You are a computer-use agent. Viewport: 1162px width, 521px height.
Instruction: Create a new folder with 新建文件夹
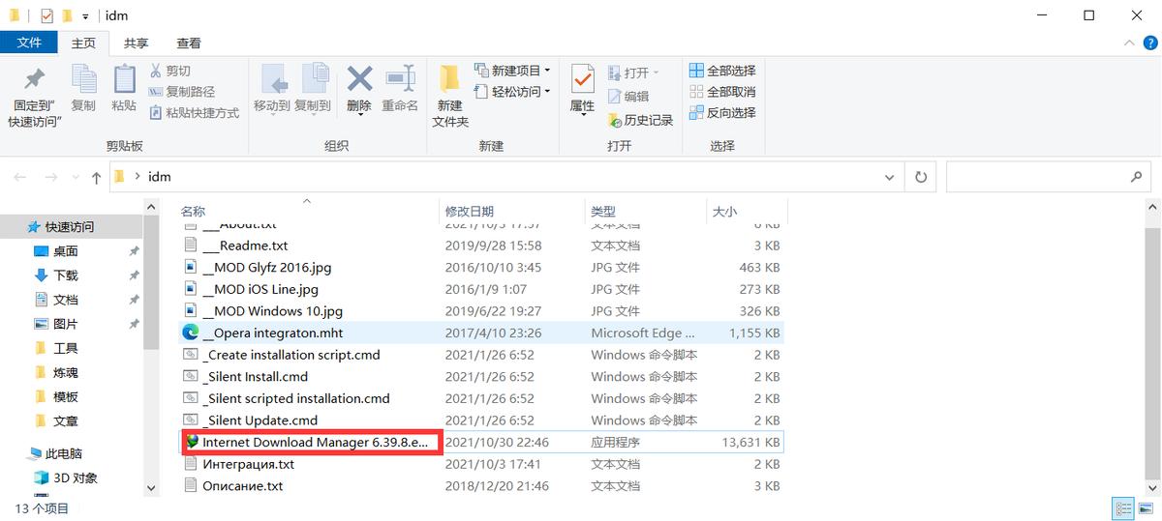point(450,97)
